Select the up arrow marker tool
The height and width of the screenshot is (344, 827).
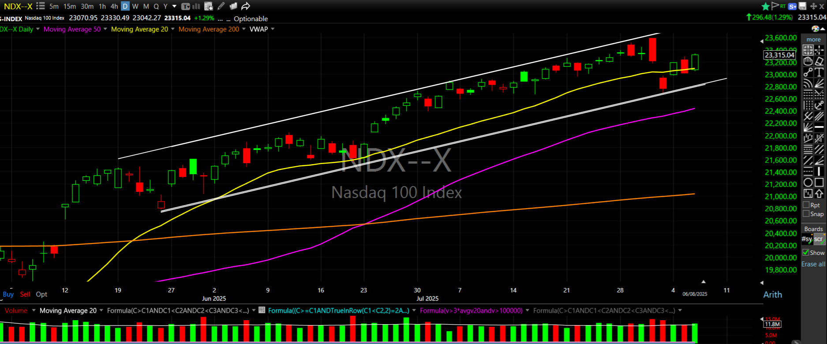(819, 193)
